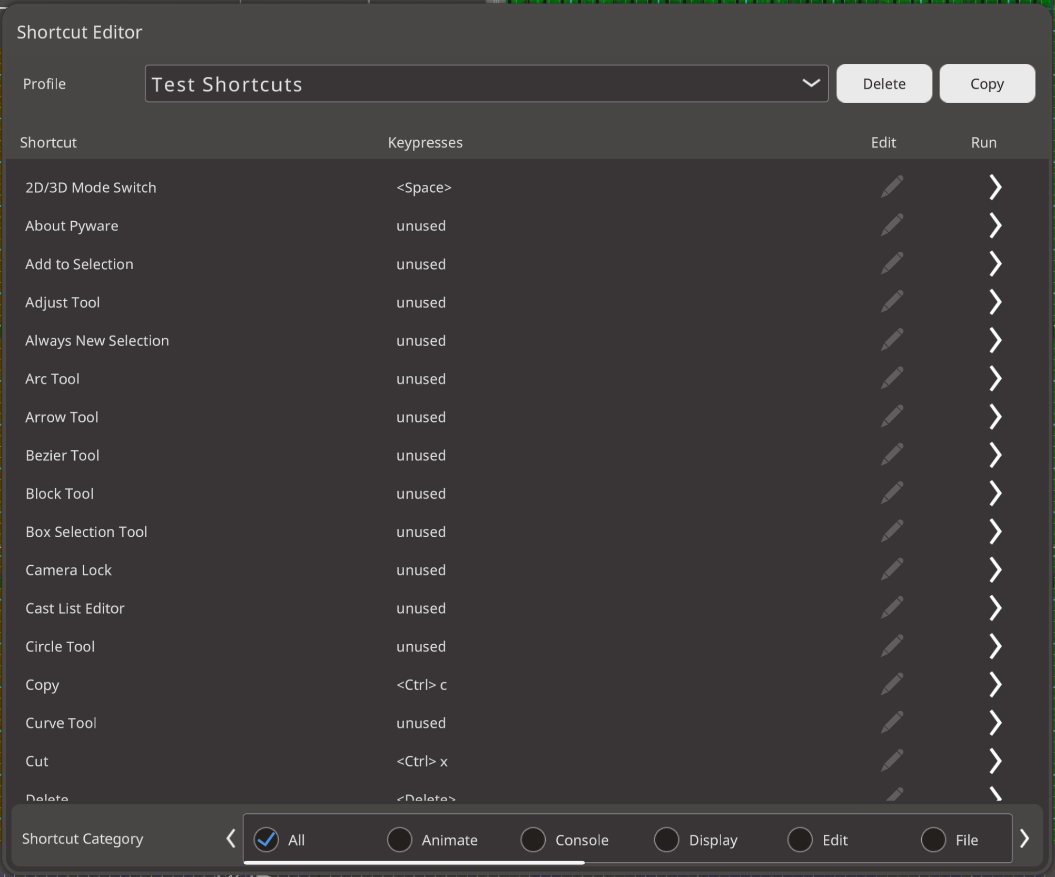The image size is (1055, 877).
Task: Edit the 2D/3D Mode Switch shortcut
Action: click(892, 187)
